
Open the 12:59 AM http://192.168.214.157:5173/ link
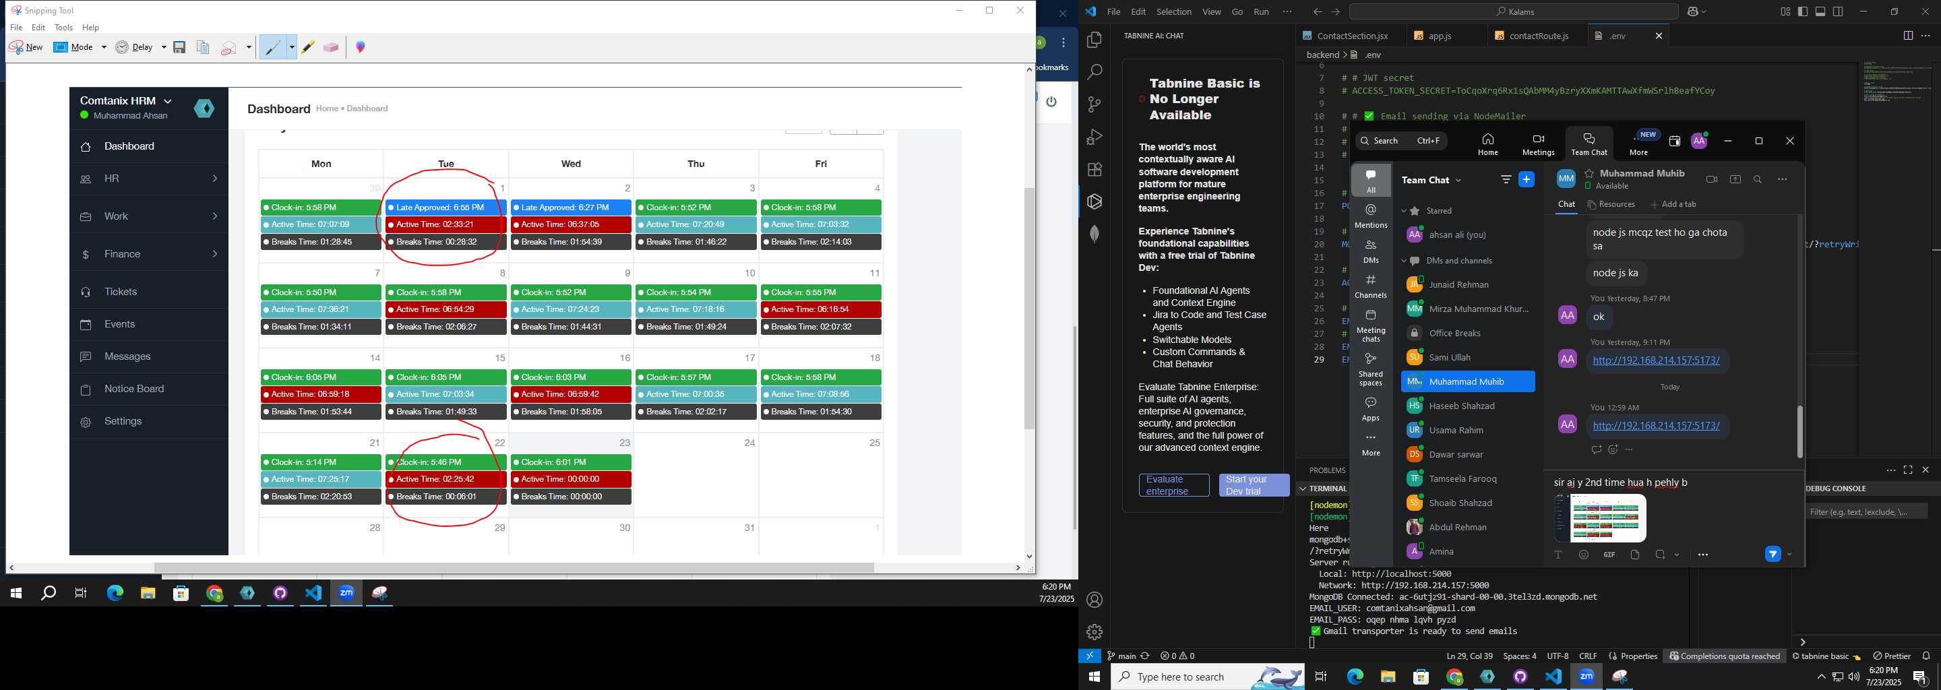[x=1656, y=426]
